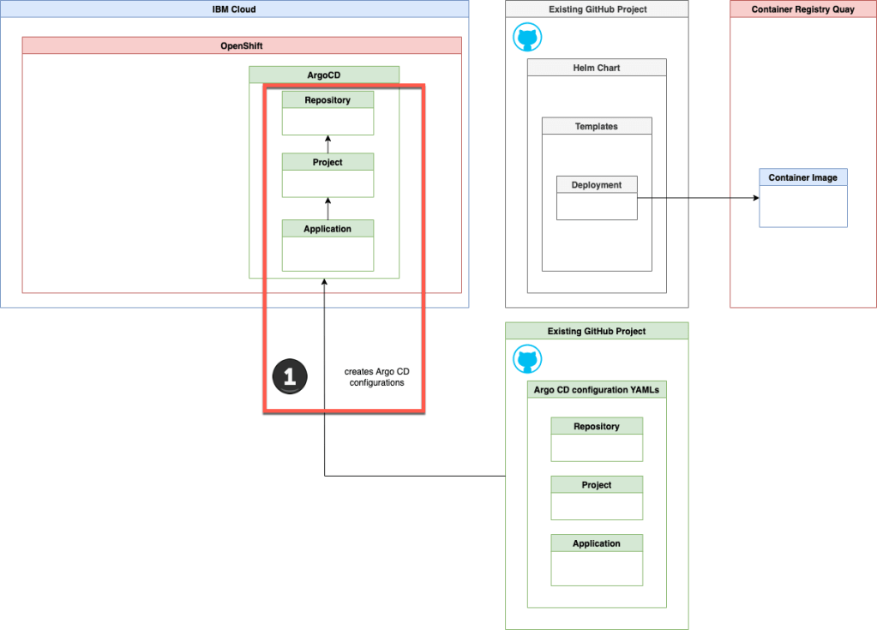Select the black circled number 1 badge
The height and width of the screenshot is (630, 877).
(x=290, y=376)
